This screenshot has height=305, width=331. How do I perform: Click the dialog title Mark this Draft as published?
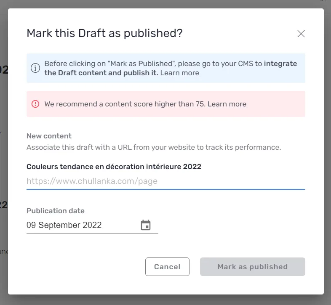click(104, 33)
